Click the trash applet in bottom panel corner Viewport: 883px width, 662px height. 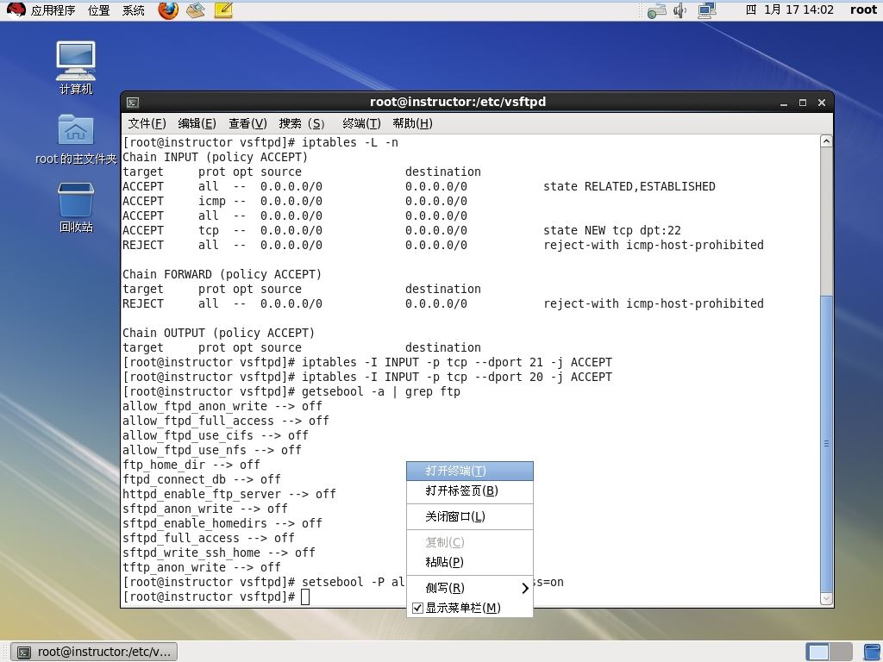(873, 652)
